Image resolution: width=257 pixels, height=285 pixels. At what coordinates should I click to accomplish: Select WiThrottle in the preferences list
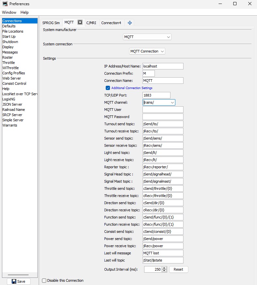coord(10,68)
